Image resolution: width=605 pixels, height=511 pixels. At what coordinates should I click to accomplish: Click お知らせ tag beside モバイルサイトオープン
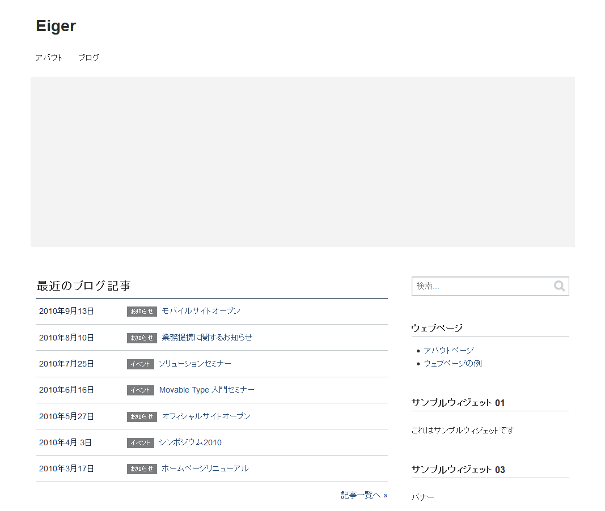[142, 312]
